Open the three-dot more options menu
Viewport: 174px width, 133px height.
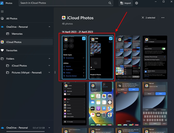pyautogui.click(x=163, y=18)
